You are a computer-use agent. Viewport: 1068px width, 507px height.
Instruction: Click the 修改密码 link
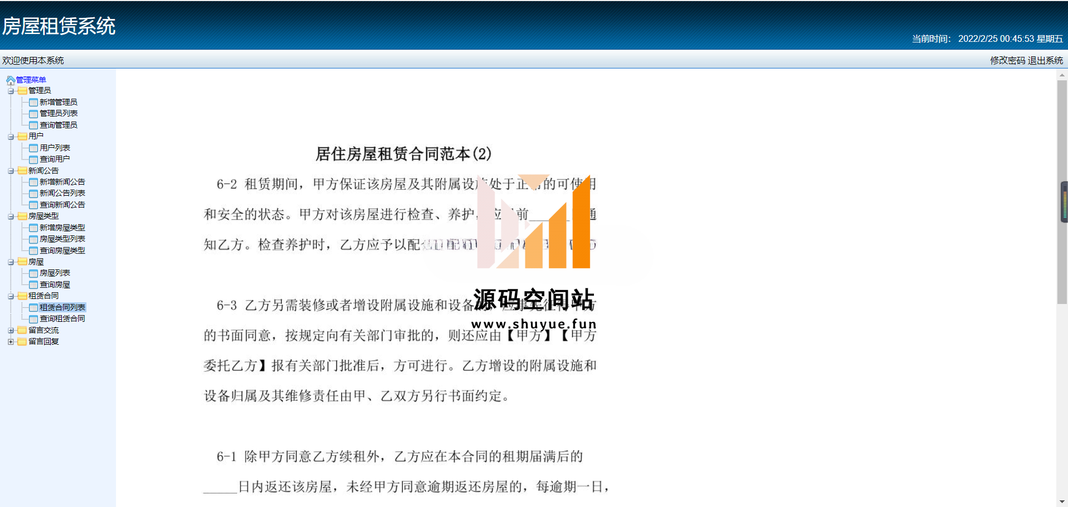click(1007, 60)
